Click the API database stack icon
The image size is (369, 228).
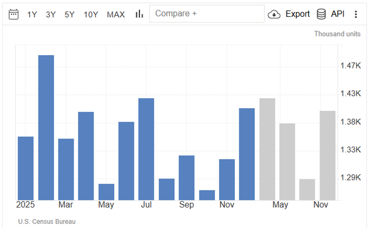pyautogui.click(x=321, y=14)
